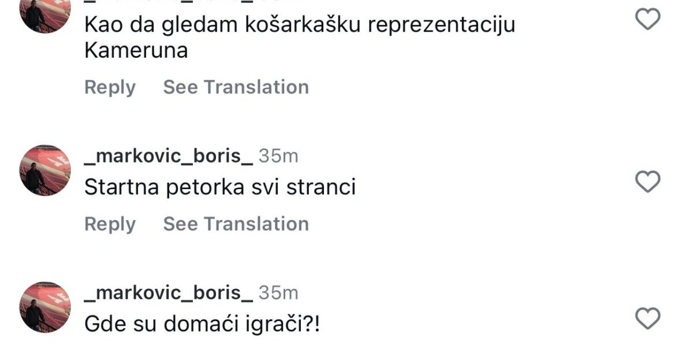The height and width of the screenshot is (346, 693).
Task: Tap heart next to 'Gde su domaći igrači?!'
Action: point(647,318)
